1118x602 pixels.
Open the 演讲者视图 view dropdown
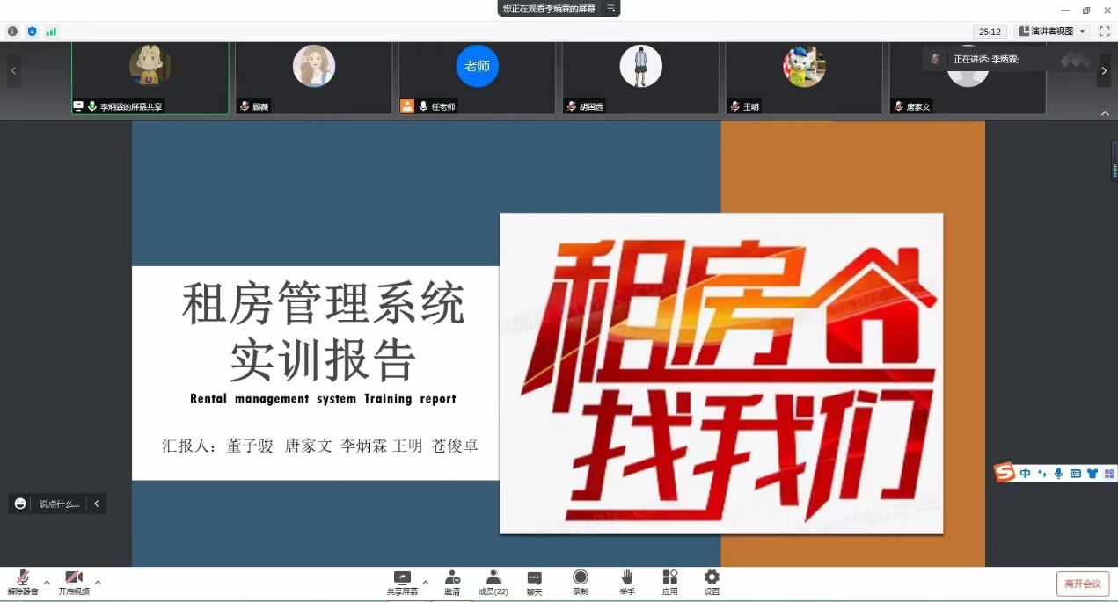click(1051, 32)
